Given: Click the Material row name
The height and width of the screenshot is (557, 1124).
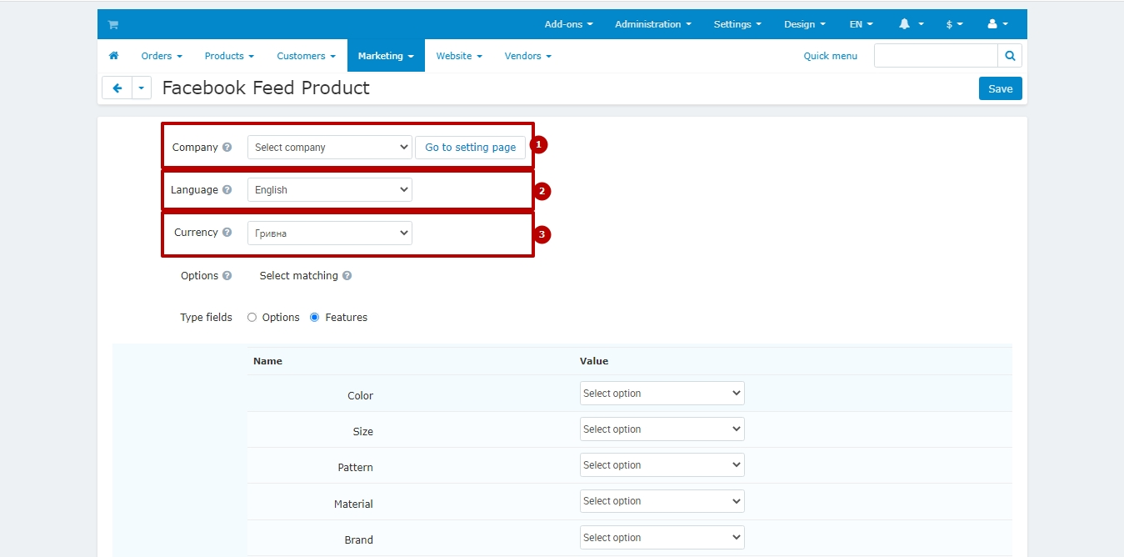Looking at the screenshot, I should tap(353, 504).
